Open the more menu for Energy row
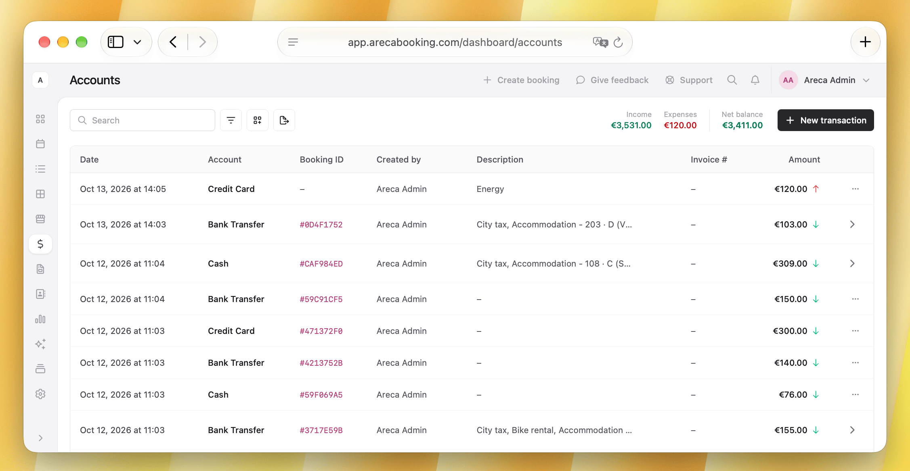This screenshot has width=910, height=471. (x=855, y=189)
